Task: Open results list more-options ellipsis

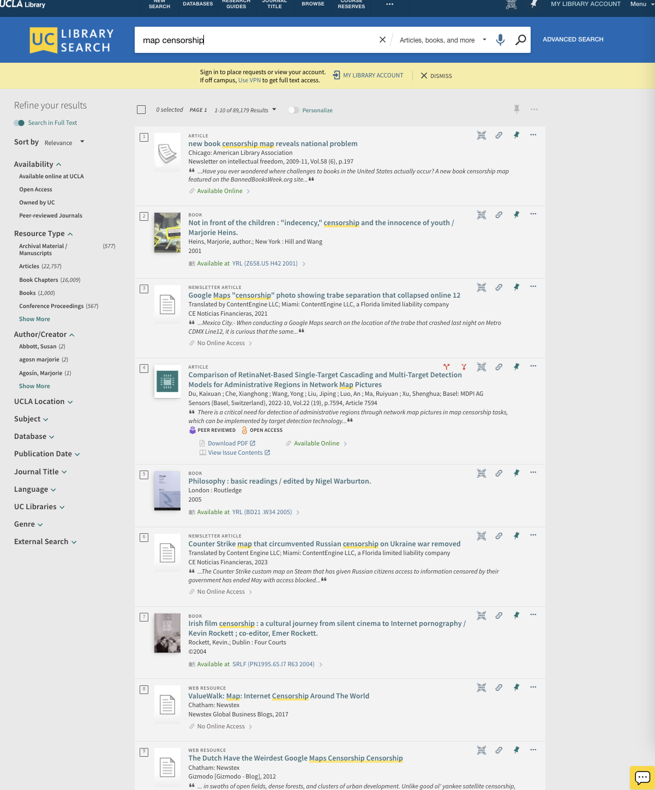Action: 534,110
